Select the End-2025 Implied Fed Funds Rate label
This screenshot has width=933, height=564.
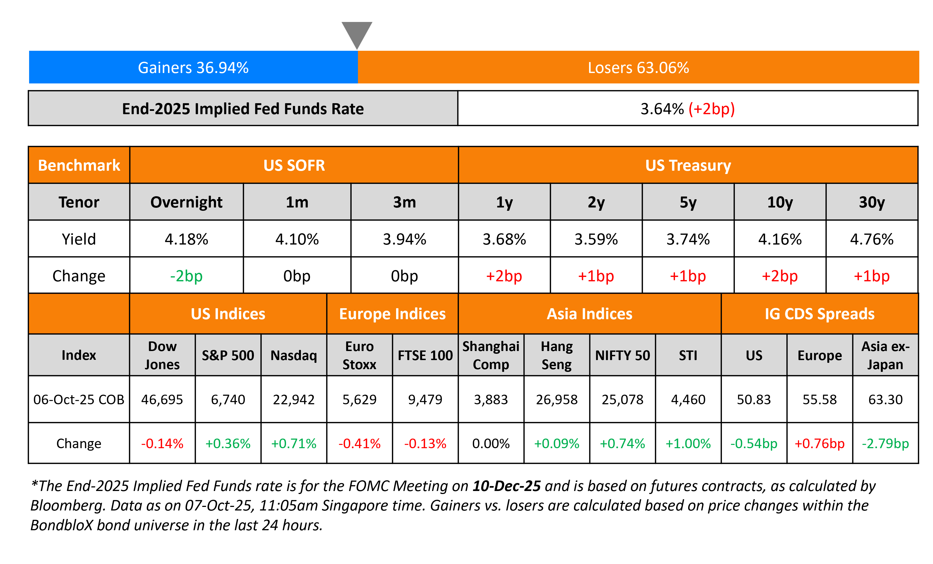pos(243,109)
